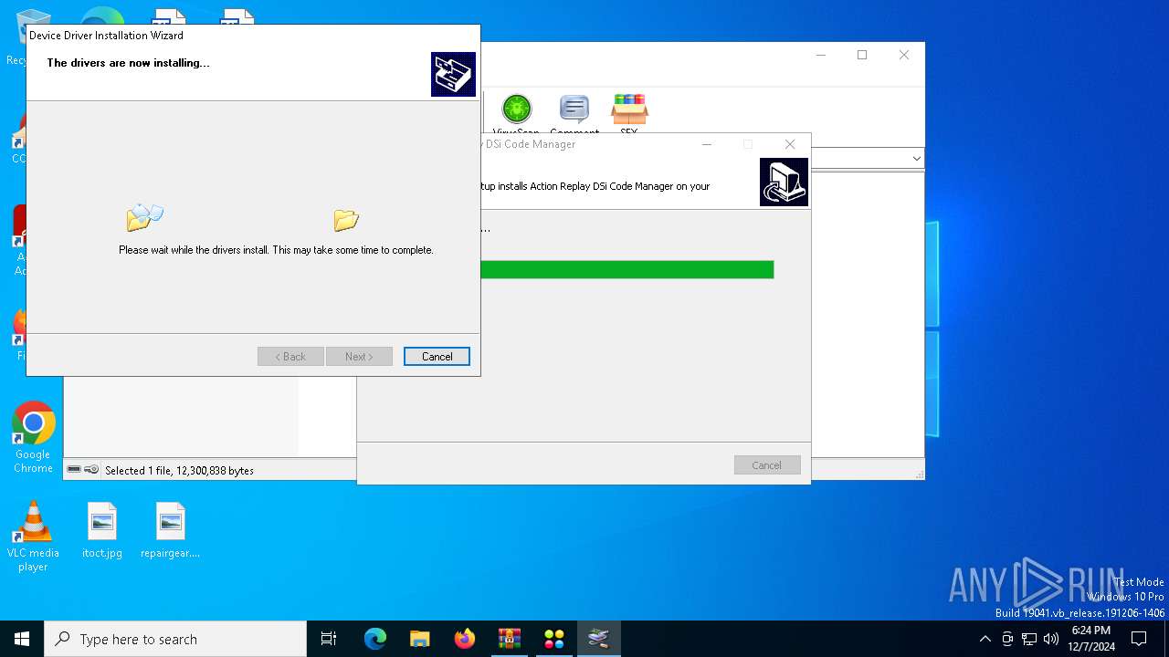Image resolution: width=1169 pixels, height=657 pixels.
Task: Maximize the WinRAR window
Action: [x=862, y=55]
